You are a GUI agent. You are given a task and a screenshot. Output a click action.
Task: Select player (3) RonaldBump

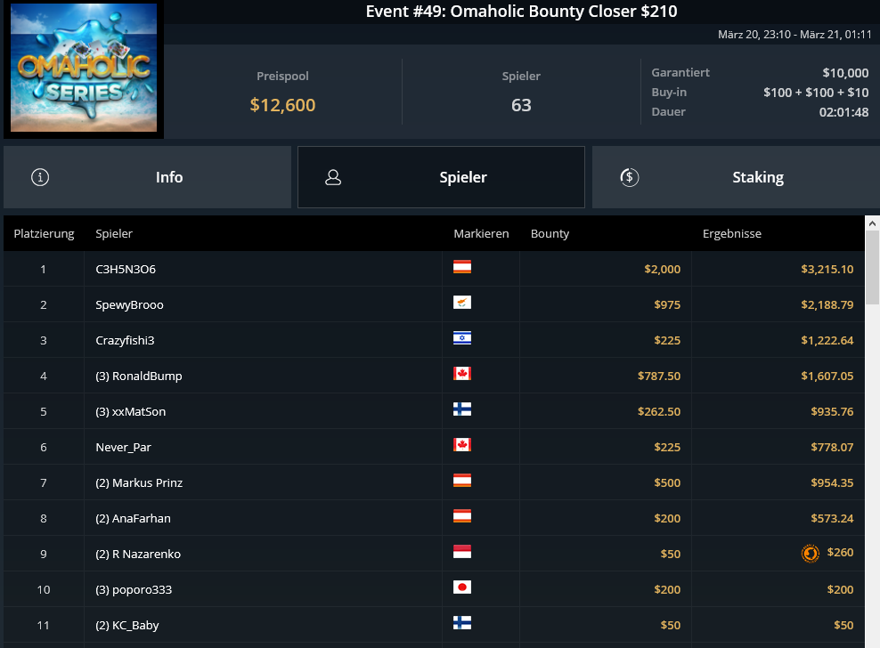pos(139,377)
